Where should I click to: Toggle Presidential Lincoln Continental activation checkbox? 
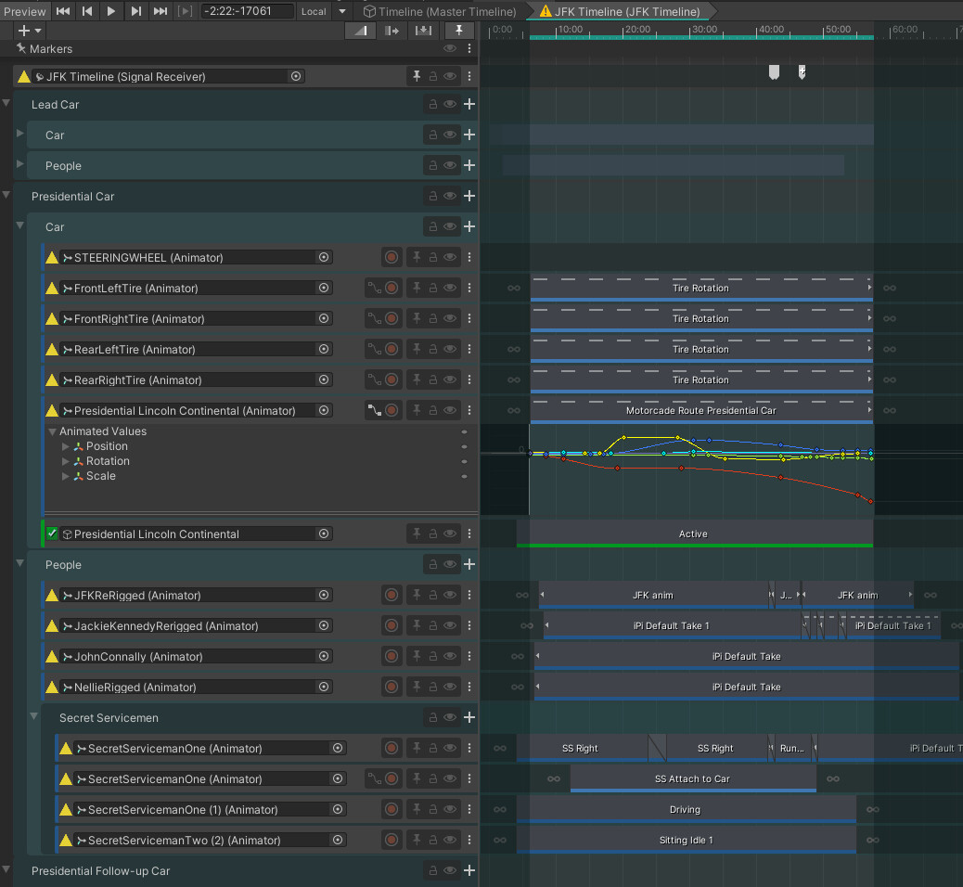click(52, 533)
